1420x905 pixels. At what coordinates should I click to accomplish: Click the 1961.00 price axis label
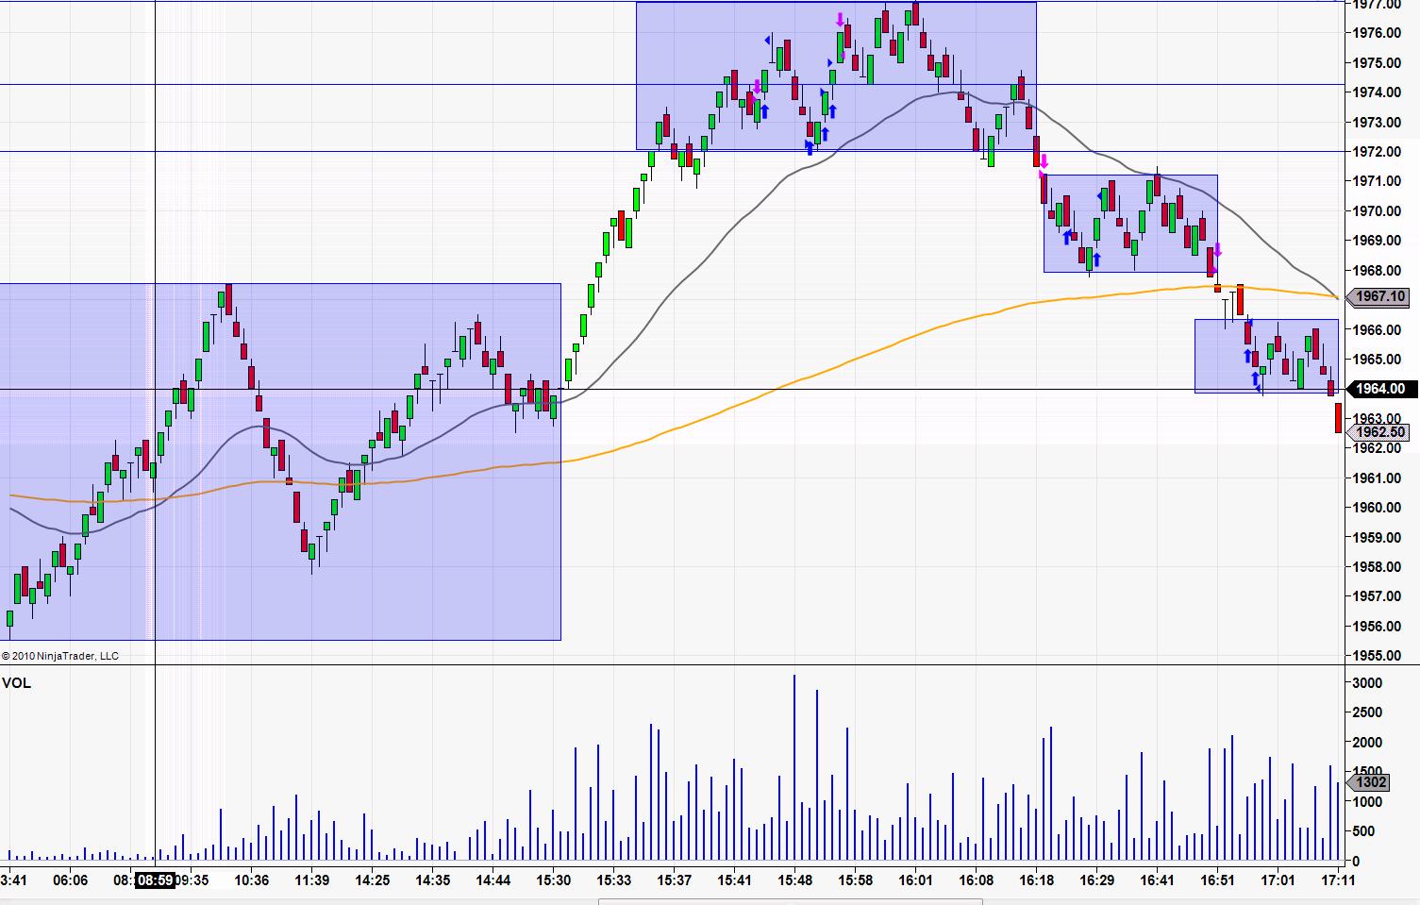pyautogui.click(x=1377, y=478)
